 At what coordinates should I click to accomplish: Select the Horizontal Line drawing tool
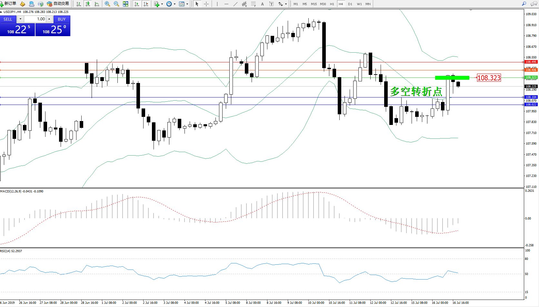coord(226,4)
